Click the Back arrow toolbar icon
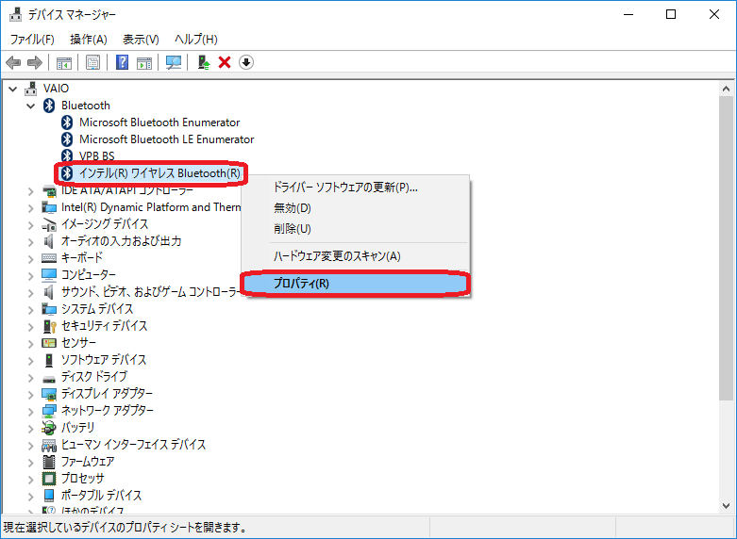Viewport: 737px width, 539px height. [13, 62]
